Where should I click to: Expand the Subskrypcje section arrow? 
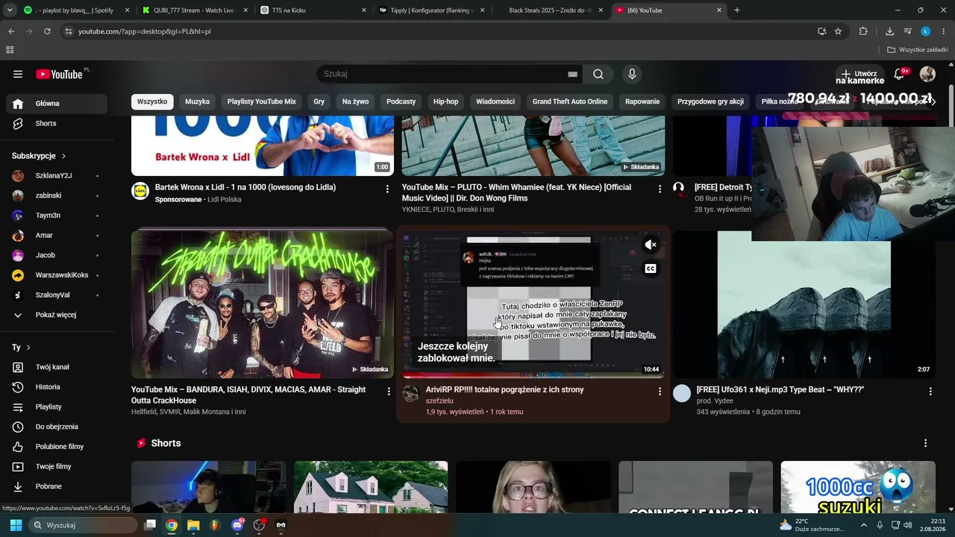tap(63, 156)
